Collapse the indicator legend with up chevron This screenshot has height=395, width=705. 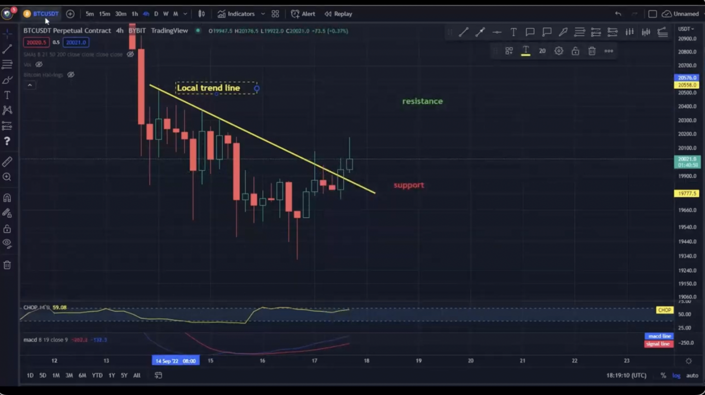click(x=29, y=85)
